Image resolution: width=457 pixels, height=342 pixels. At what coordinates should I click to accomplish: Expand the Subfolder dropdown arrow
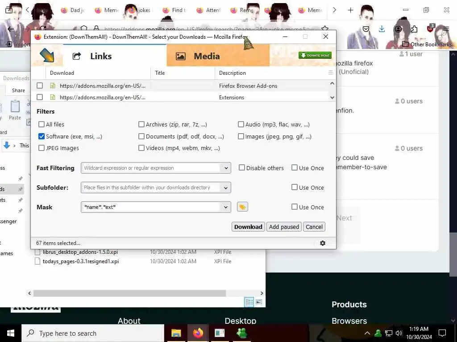tap(226, 188)
